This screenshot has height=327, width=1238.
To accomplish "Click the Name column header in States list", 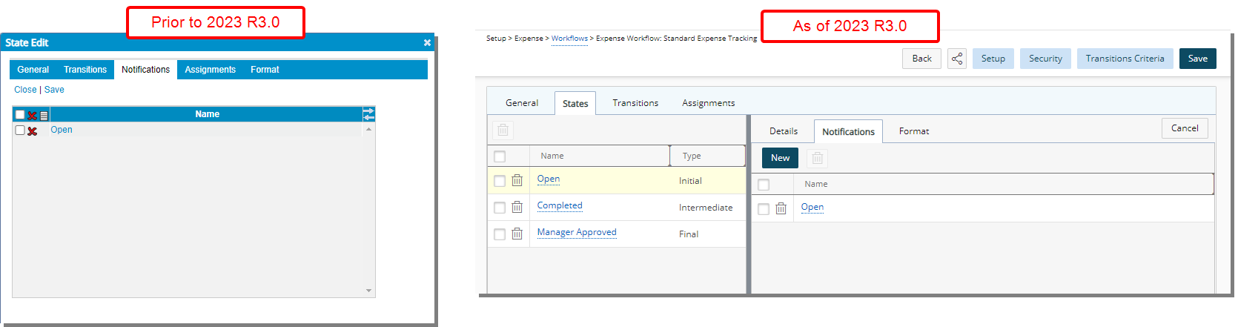I will 600,156.
